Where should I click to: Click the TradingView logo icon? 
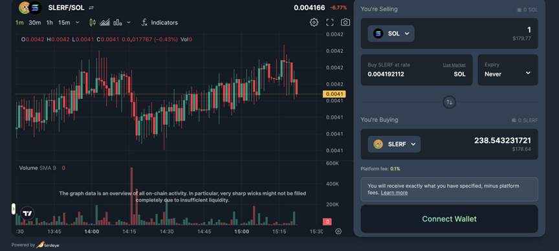click(x=27, y=213)
